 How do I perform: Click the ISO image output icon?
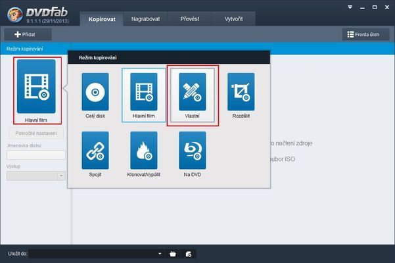tap(189, 254)
